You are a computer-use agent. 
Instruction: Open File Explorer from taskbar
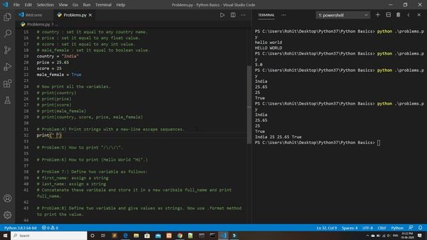coord(136,235)
